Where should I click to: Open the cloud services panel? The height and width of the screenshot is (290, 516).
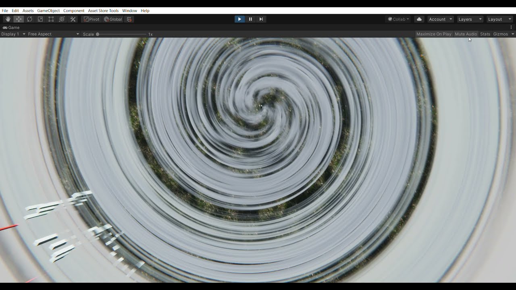coord(419,19)
